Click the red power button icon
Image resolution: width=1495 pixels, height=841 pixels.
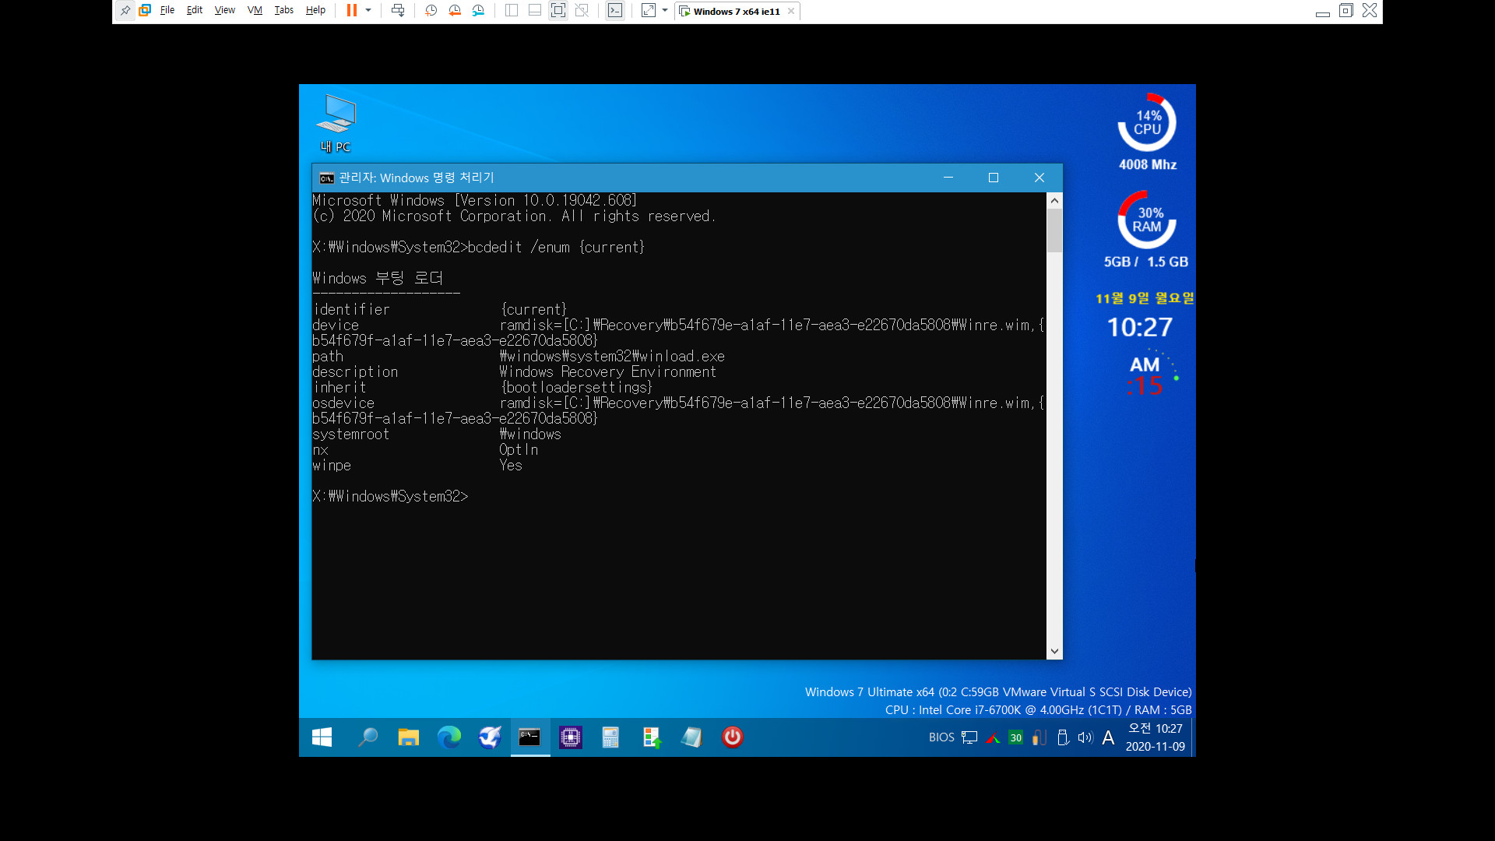[733, 737]
